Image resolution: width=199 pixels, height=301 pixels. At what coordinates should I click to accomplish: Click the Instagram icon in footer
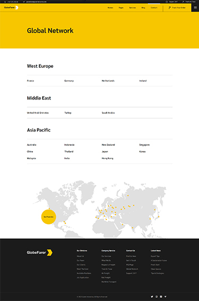pyautogui.click(x=156, y=297)
